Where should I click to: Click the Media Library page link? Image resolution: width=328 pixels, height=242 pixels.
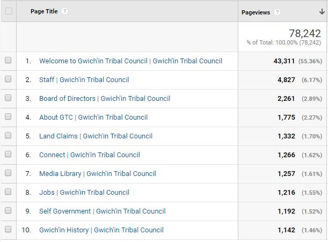97,174
